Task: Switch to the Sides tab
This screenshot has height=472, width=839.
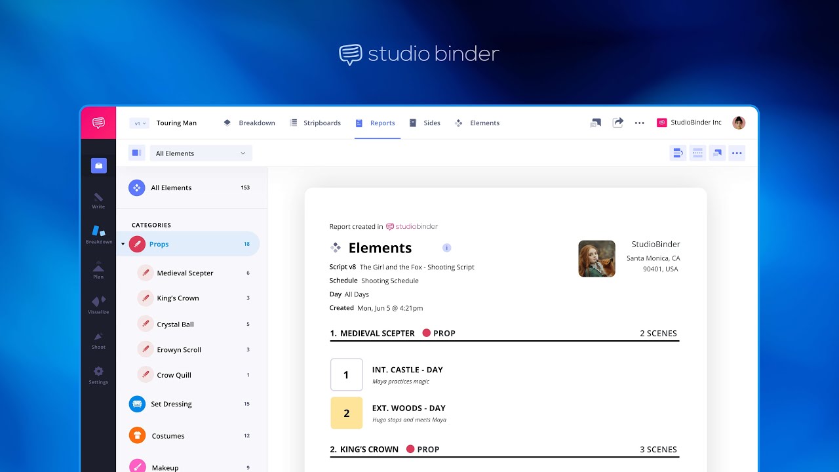Action: pos(425,123)
